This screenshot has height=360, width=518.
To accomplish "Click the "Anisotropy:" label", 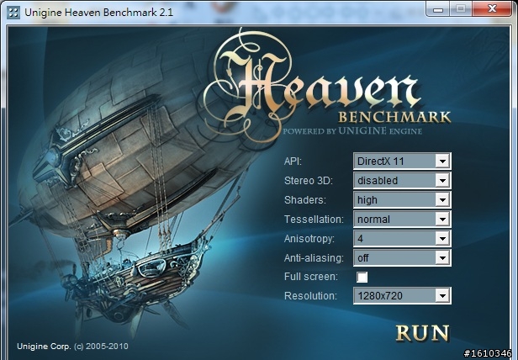I will click(309, 239).
